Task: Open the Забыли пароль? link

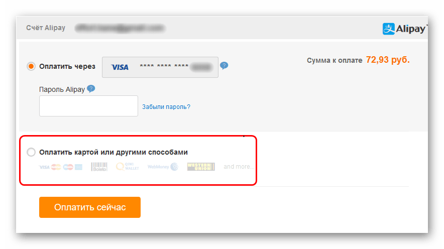Action: coord(166,107)
